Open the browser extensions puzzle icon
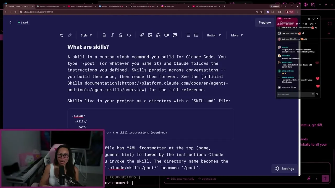This screenshot has width=335, height=188. coord(272,12)
